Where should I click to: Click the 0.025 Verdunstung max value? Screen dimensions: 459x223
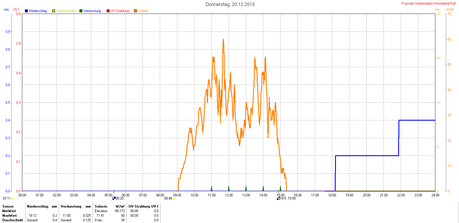87,216
